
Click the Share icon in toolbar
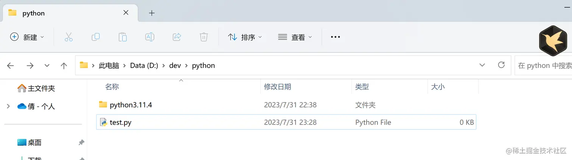click(177, 37)
